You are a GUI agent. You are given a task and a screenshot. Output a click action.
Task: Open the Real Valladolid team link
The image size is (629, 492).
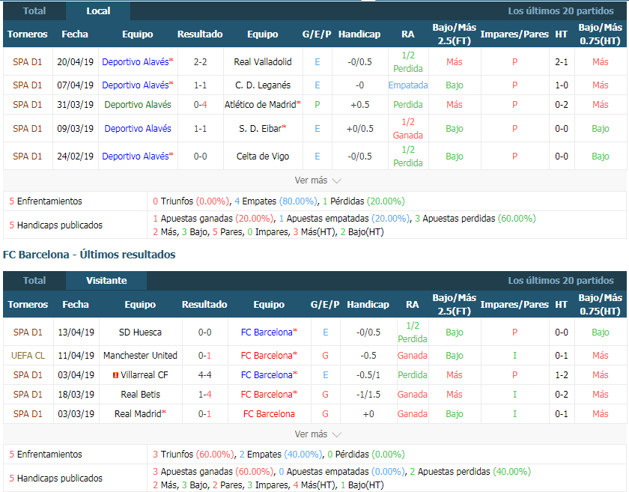pos(263,62)
